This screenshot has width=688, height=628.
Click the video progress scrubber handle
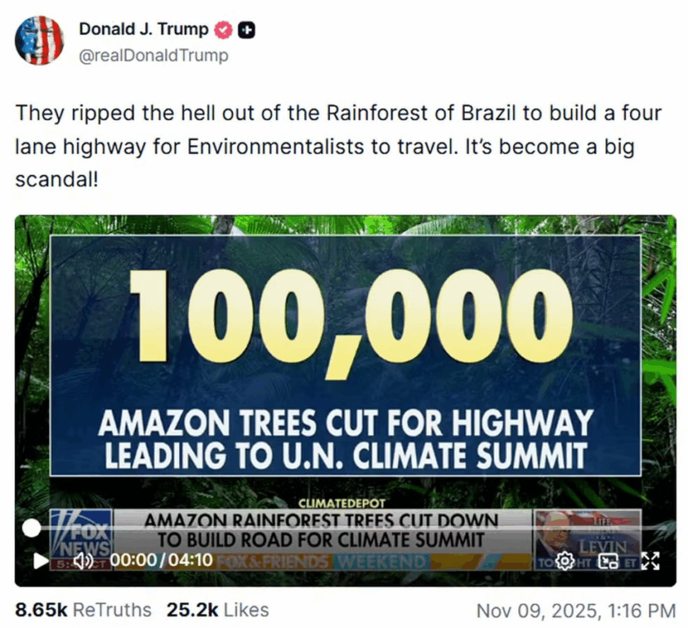(31, 528)
